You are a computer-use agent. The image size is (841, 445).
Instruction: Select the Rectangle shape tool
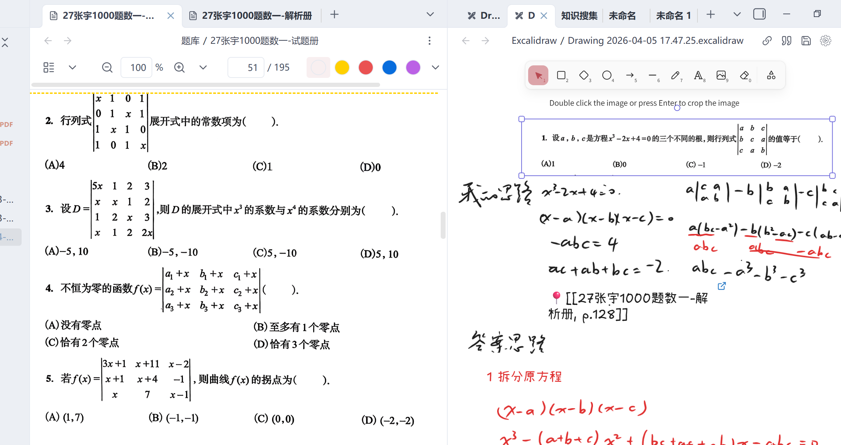[561, 75]
